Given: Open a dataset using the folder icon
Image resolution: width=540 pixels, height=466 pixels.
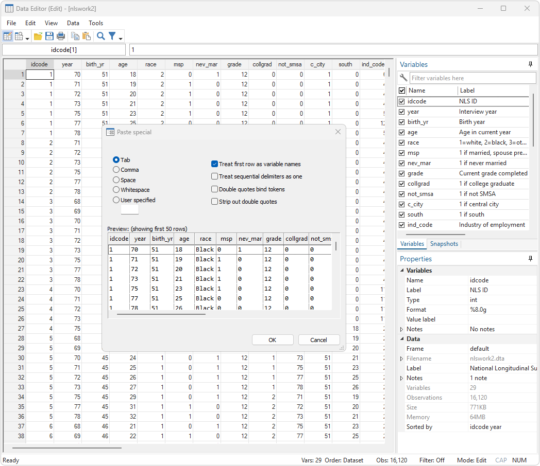Looking at the screenshot, I should (x=37, y=36).
